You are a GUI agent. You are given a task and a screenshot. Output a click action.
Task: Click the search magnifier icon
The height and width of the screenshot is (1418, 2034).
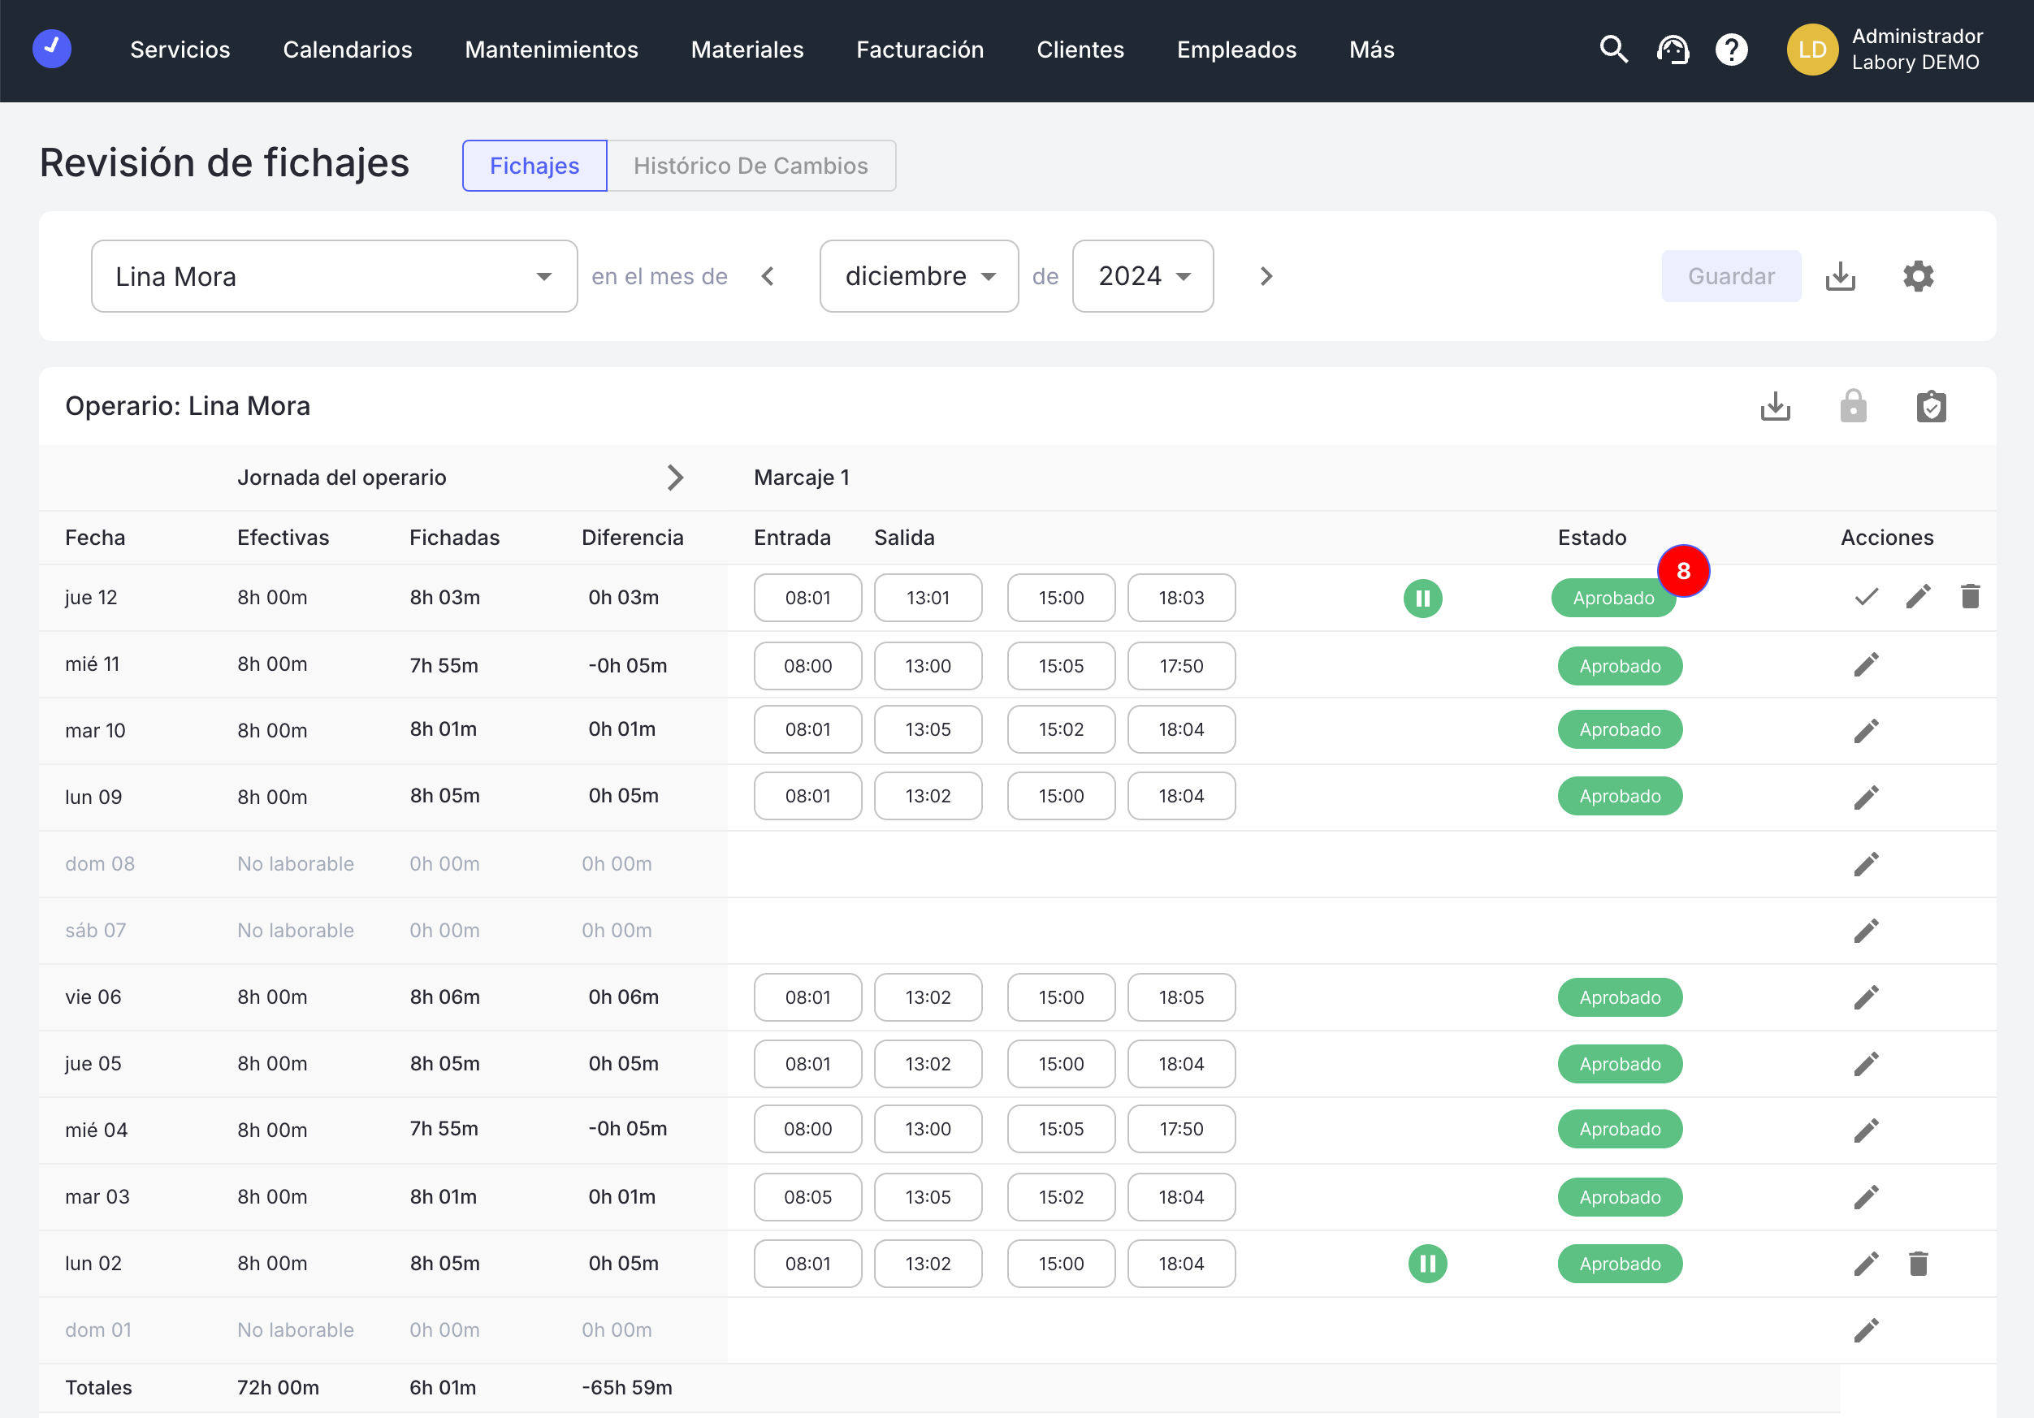[x=1613, y=50]
